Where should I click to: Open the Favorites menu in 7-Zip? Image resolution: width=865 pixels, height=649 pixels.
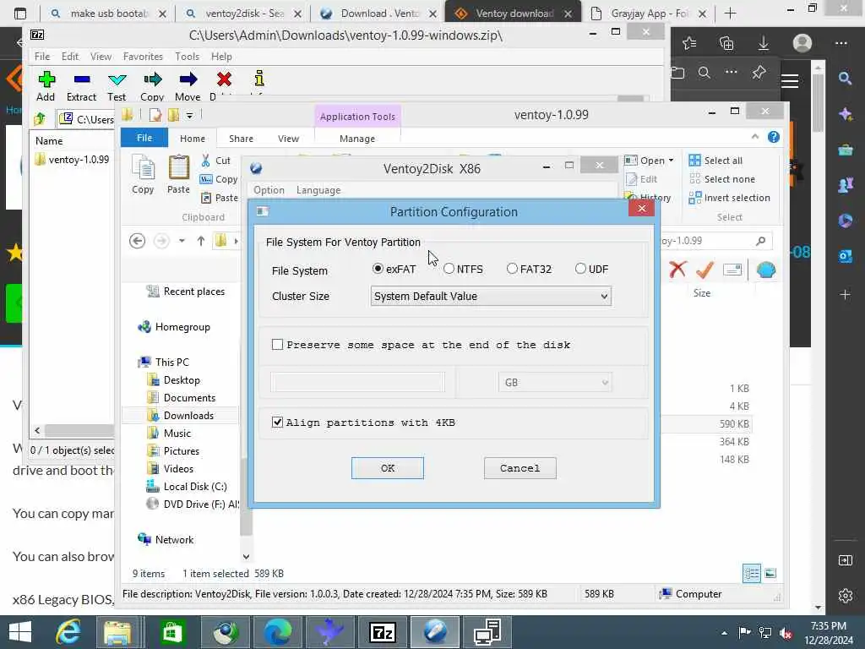click(x=143, y=57)
